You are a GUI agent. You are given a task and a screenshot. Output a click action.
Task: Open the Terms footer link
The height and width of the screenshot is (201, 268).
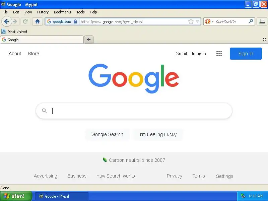[x=199, y=176]
